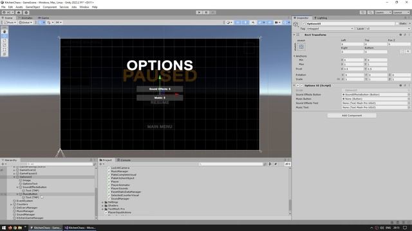Toggle scale constrain proportions link icon
412x231 pixels.
(339, 79)
